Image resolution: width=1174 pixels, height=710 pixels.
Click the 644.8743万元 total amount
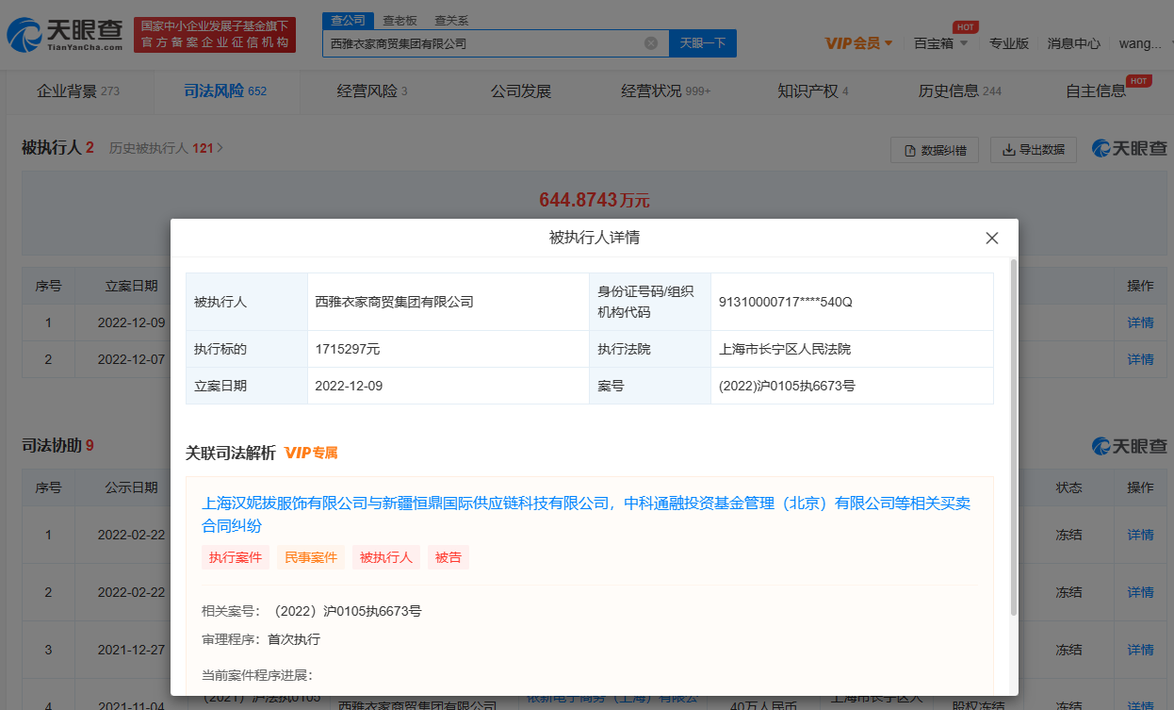[x=595, y=200]
